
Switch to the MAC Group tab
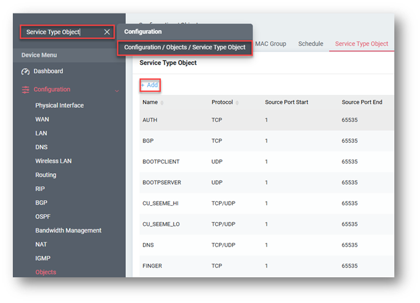270,44
